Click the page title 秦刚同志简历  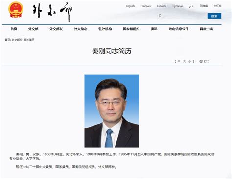coord(112,51)
